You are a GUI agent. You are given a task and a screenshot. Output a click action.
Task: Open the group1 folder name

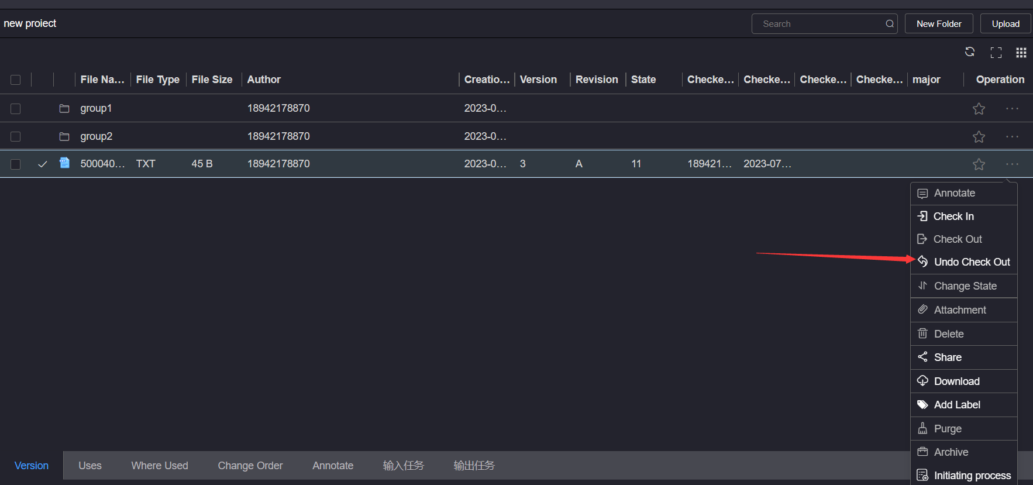click(x=96, y=108)
